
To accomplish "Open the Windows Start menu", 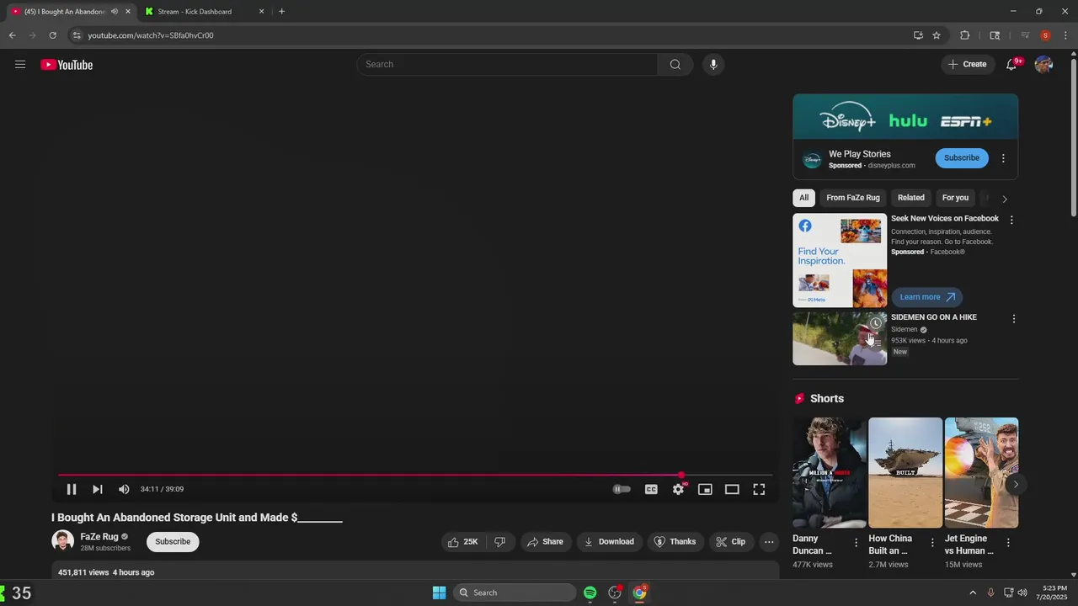I will click(x=439, y=593).
